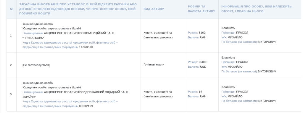Select row number 2 cell
This screenshot has height=113, width=303.
pyautogui.click(x=11, y=65)
